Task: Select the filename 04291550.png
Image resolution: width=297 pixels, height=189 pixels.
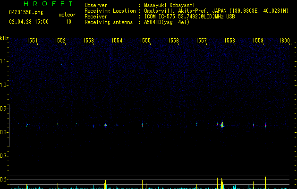Action: tap(26, 12)
